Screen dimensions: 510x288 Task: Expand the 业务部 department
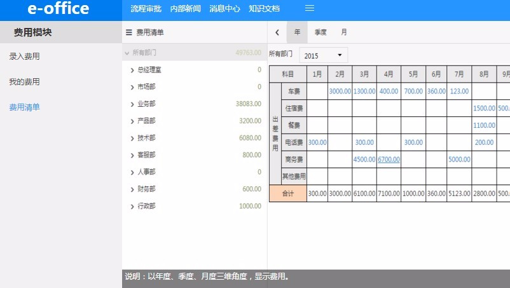click(x=132, y=104)
